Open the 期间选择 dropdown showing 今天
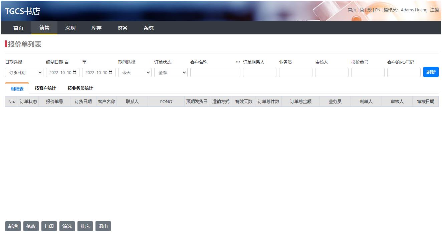The image size is (442, 234). pos(135,72)
